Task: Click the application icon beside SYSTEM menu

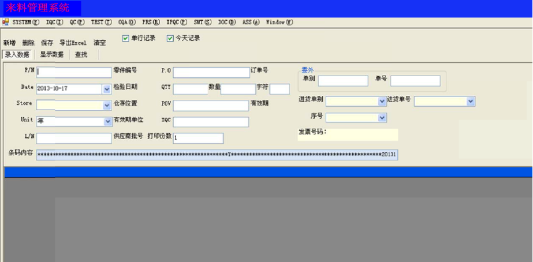Action: point(6,22)
